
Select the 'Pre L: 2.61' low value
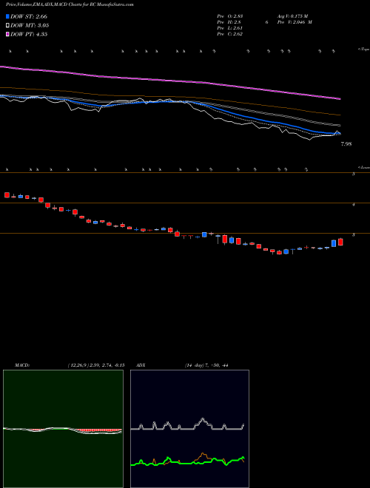coord(230,28)
